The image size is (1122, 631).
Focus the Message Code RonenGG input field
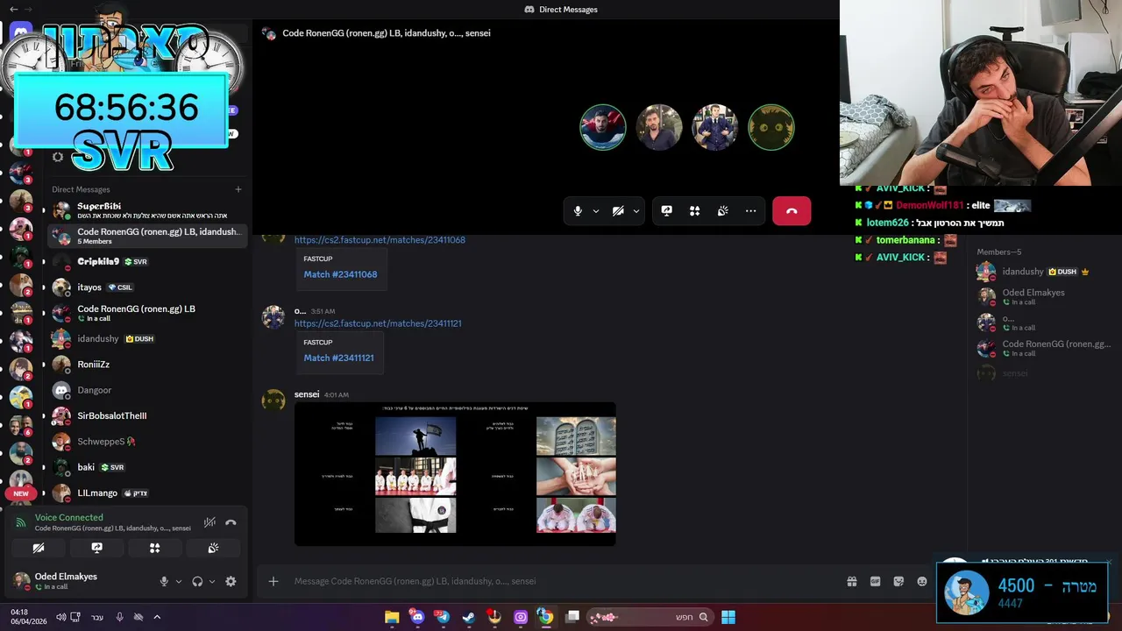click(561, 581)
